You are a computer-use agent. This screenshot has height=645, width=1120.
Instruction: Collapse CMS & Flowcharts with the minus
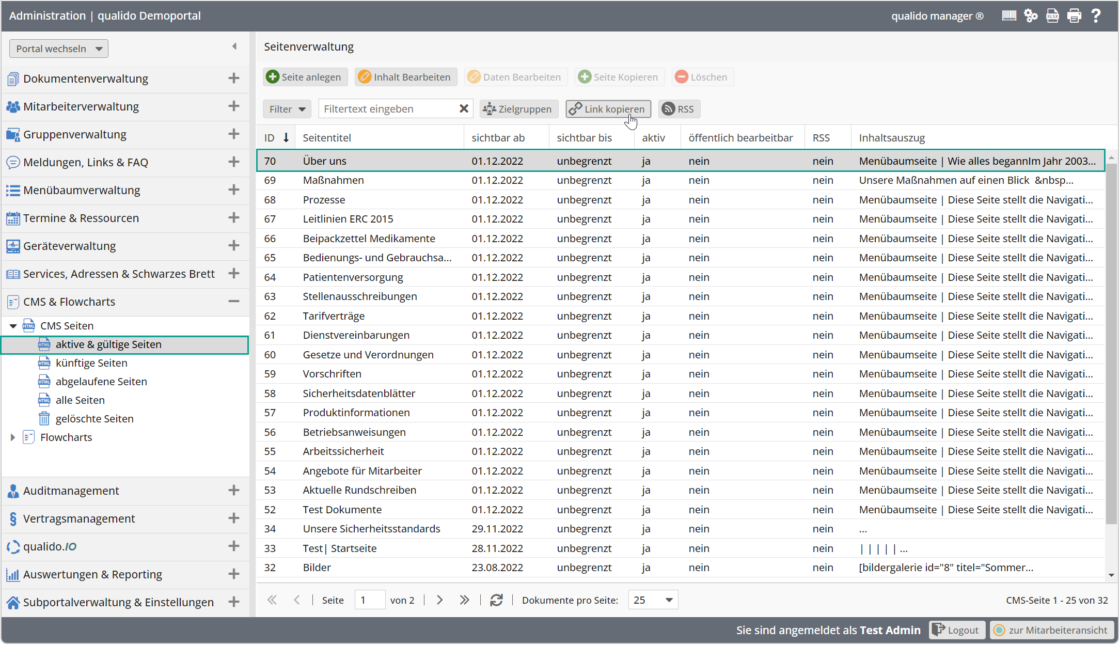pos(234,301)
